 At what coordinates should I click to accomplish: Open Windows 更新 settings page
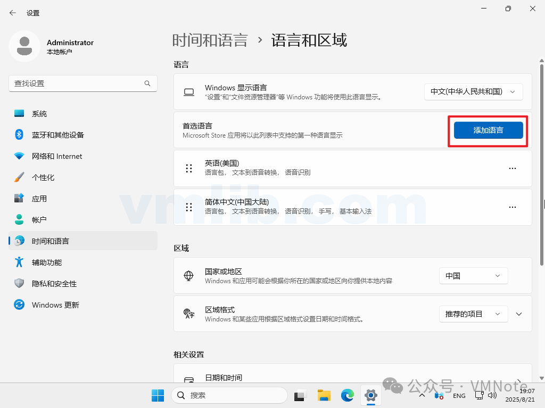click(55, 305)
